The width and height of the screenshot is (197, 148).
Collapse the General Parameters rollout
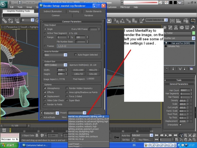click(x=179, y=84)
